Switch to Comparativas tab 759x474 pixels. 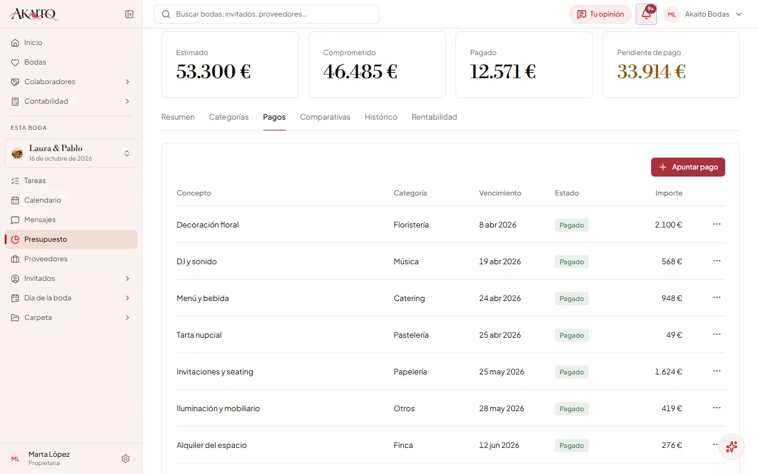325,117
